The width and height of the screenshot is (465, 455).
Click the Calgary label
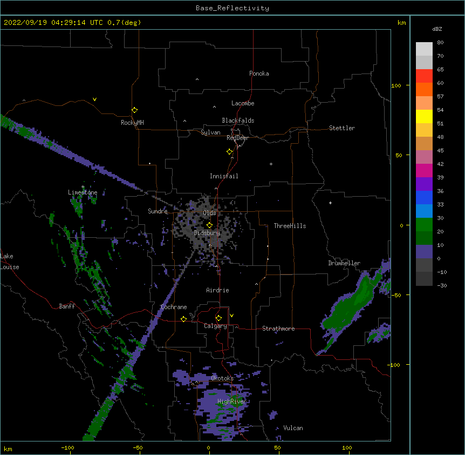(215, 326)
